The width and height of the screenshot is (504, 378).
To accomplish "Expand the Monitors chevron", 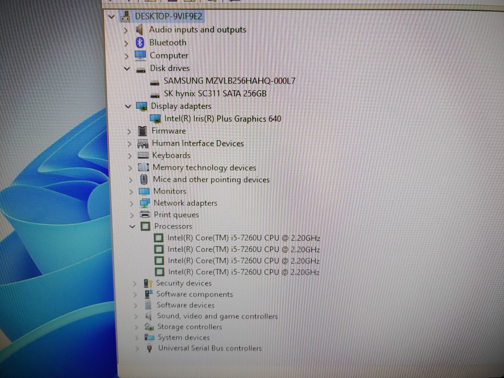I will (x=131, y=192).
